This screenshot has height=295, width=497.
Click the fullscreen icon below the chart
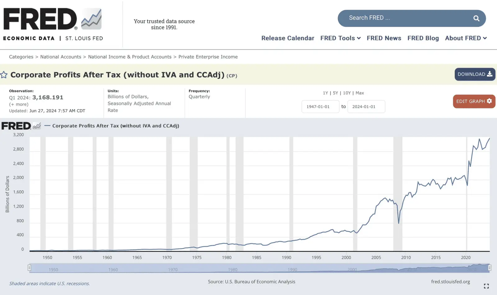point(486,286)
